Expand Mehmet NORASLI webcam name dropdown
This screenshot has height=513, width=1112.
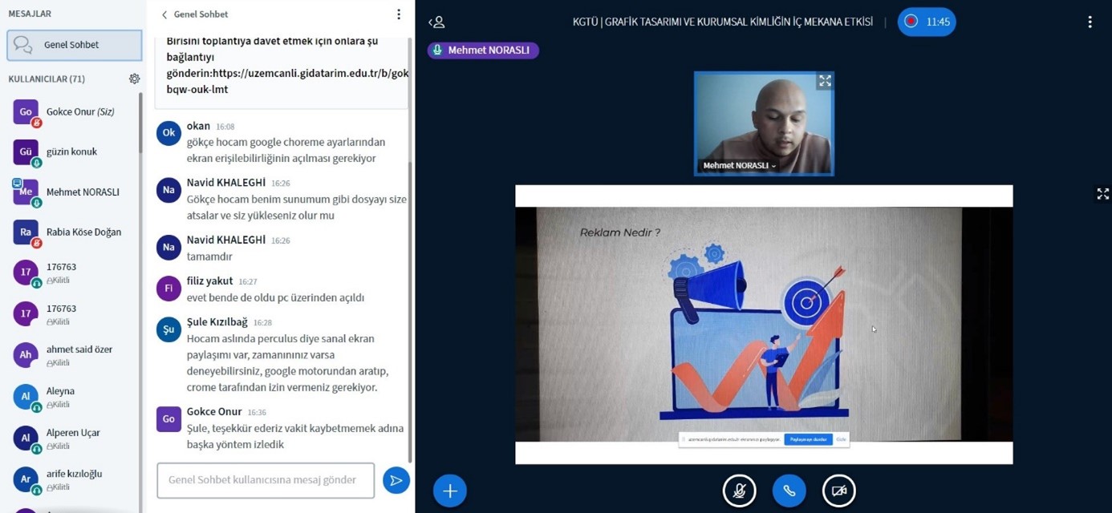(x=739, y=166)
